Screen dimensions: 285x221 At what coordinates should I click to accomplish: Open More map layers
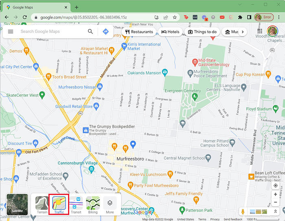click(110, 205)
